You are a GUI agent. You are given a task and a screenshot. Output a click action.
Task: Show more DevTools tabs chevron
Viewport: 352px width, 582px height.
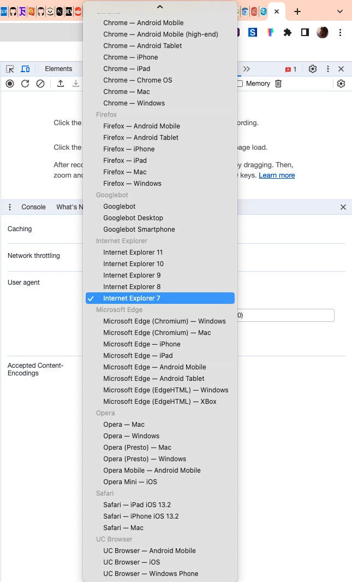pyautogui.click(x=247, y=69)
